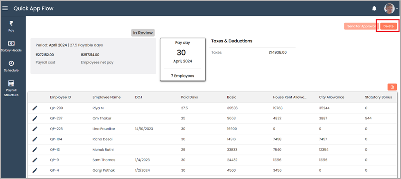Viewport: 401px width, 179px height.
Task: Edit Riya M's payroll row
Action: click(x=35, y=108)
